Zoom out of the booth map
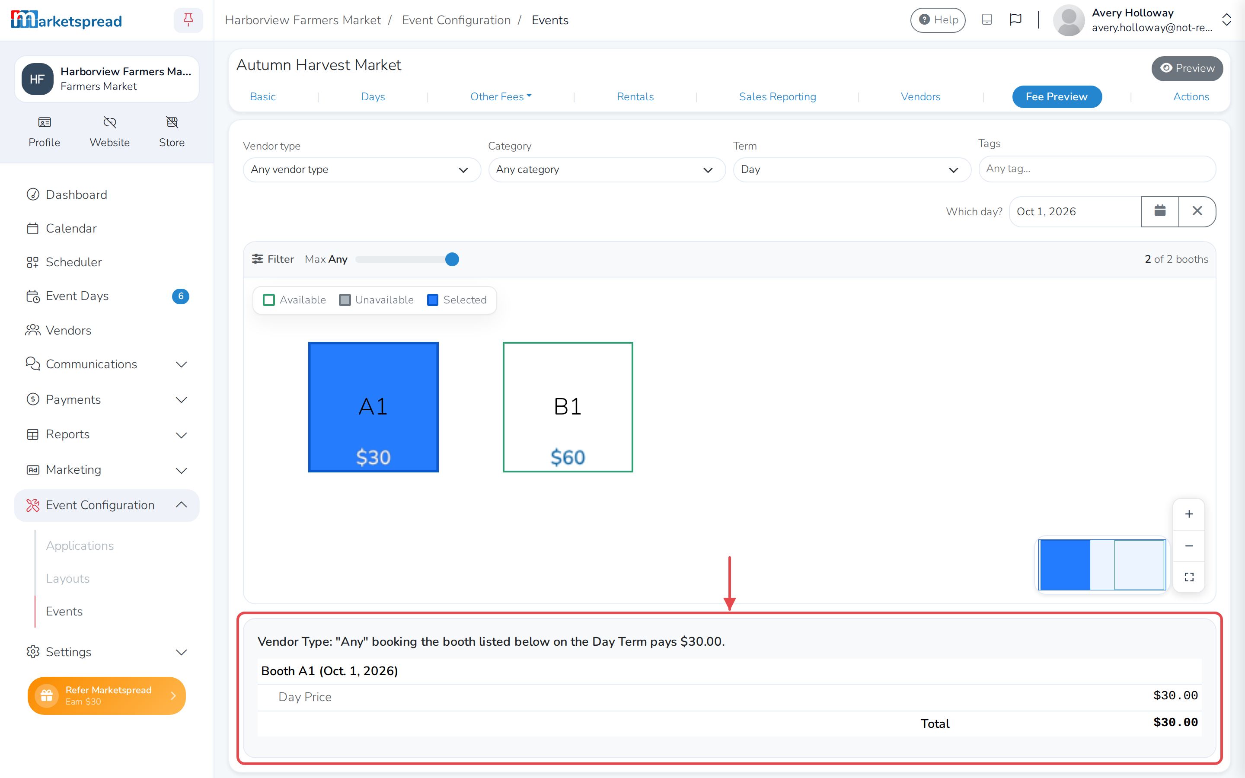 (1189, 545)
